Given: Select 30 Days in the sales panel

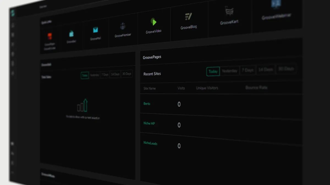Looking at the screenshot, I should (x=127, y=74).
